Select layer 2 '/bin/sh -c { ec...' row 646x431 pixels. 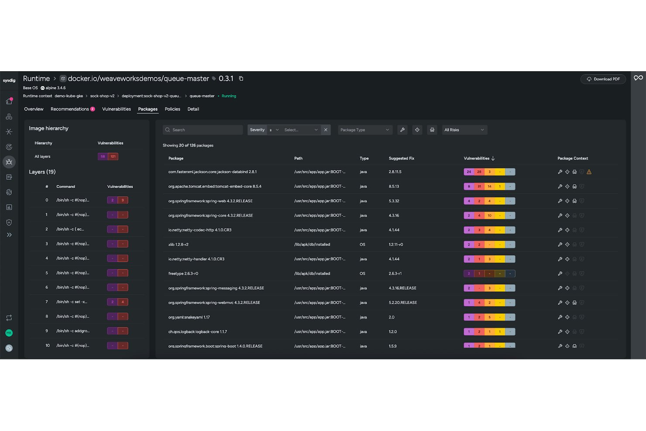[86, 229]
